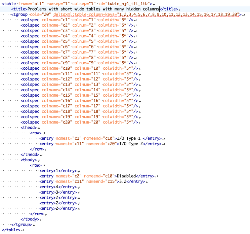Screen dimensions: 250x234
Task: Click the opening <thead> tag
Action: (29, 128)
